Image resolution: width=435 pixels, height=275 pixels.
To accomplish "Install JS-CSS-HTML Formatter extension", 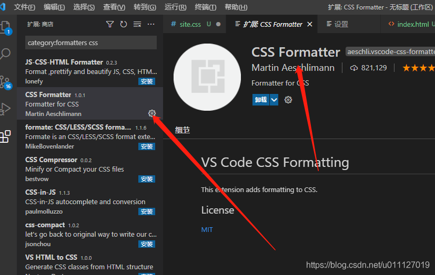I will (x=147, y=81).
